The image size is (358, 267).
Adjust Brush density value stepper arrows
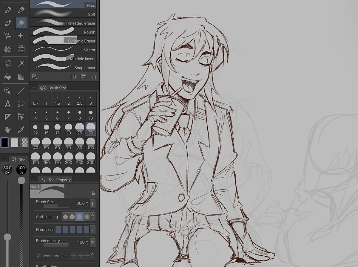[x=87, y=242]
